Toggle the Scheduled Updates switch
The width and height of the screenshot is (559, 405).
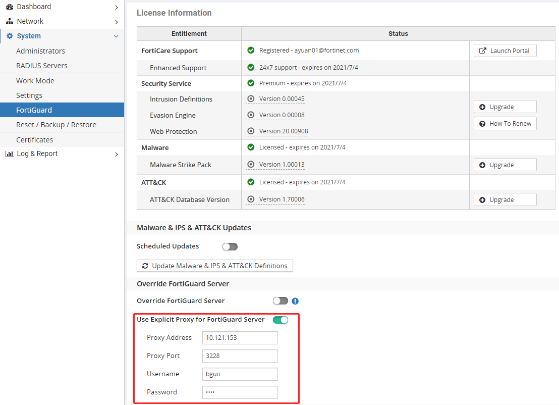point(230,246)
